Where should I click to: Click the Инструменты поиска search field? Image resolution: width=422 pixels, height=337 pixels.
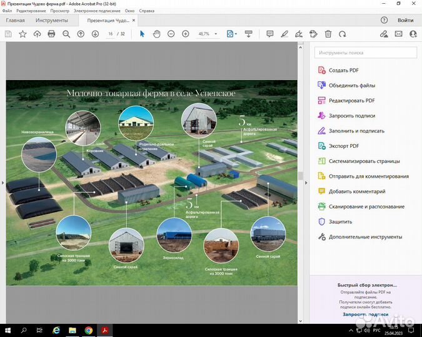[x=366, y=53]
